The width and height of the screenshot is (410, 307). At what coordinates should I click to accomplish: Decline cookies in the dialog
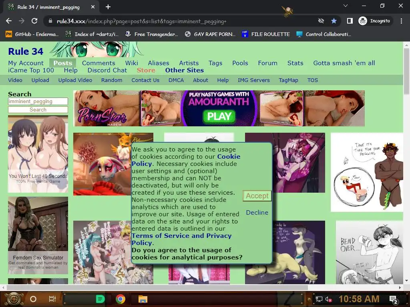(257, 213)
